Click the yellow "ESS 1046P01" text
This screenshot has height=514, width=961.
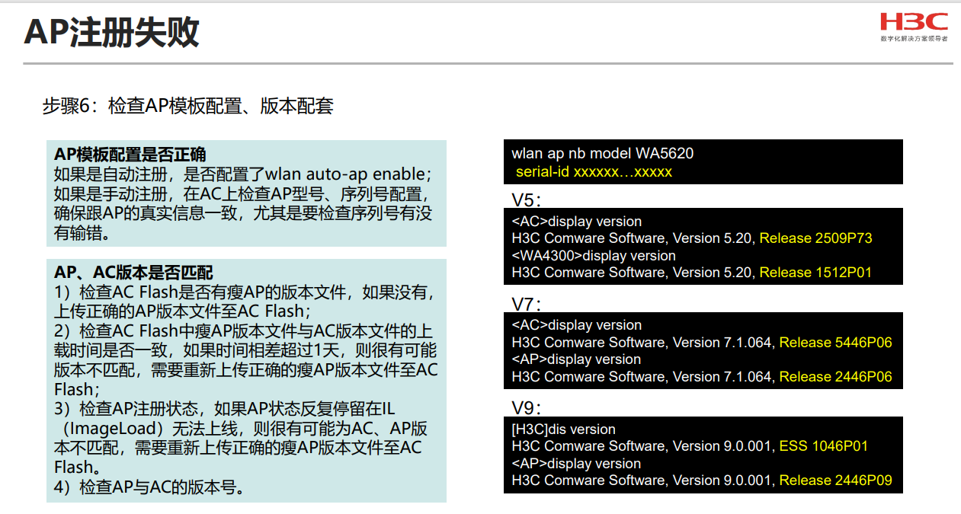click(x=823, y=446)
